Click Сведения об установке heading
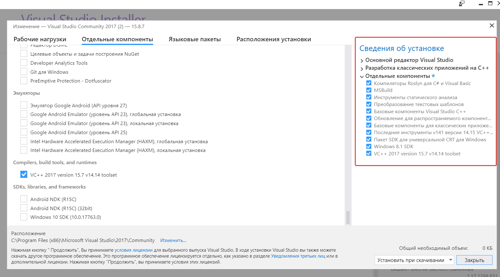 pyautogui.click(x=402, y=48)
